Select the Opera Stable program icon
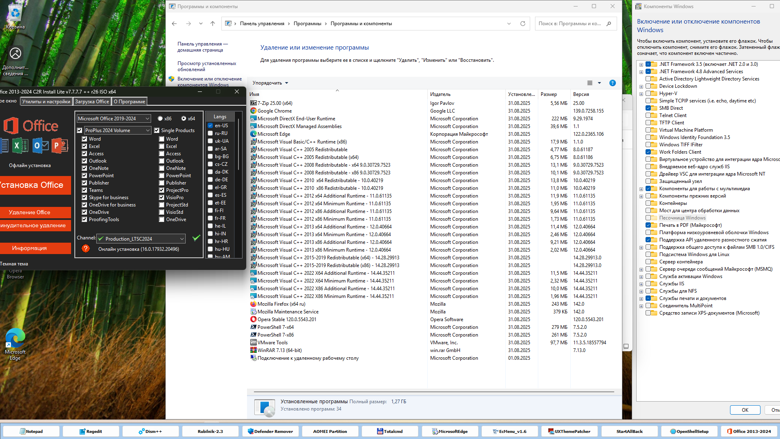This screenshot has width=780, height=439. [x=253, y=319]
